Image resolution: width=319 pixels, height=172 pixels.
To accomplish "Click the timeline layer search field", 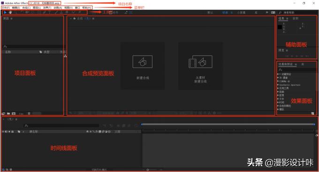I will click(x=61, y=126).
